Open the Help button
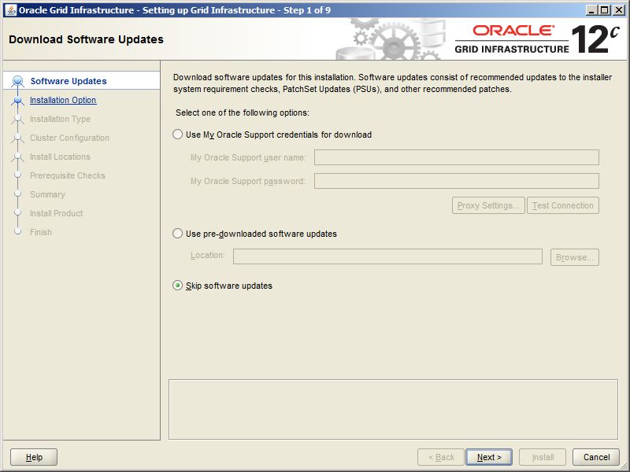This screenshot has width=630, height=472. coord(34,457)
